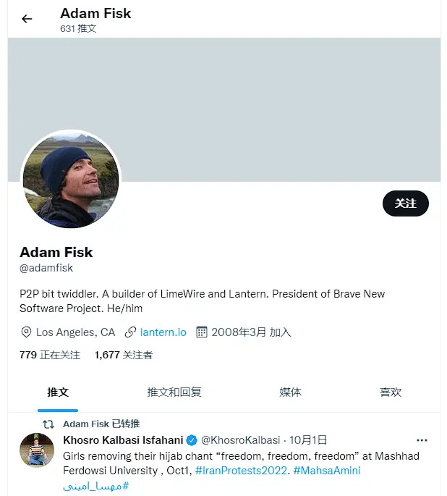Open the lantern.io website link
447x496 pixels.
pyautogui.click(x=163, y=332)
